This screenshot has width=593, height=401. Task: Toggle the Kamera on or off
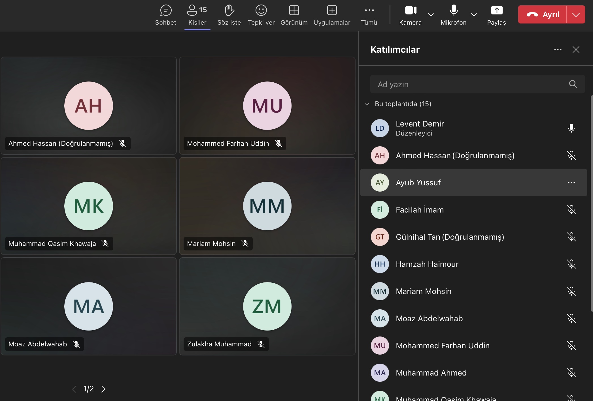coord(410,11)
